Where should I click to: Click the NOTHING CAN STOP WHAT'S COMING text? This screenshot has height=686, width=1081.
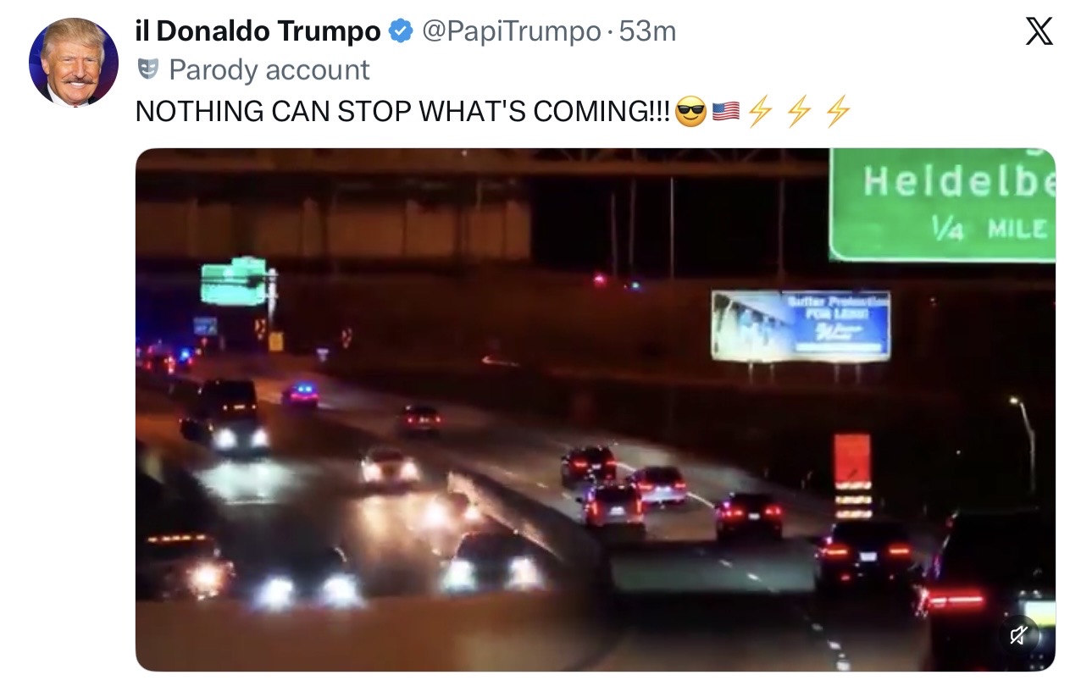coord(403,111)
